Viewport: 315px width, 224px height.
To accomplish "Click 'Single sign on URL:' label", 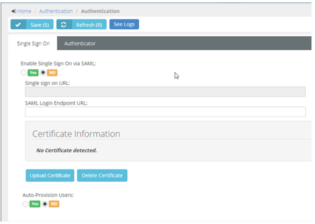I will [x=47, y=83].
